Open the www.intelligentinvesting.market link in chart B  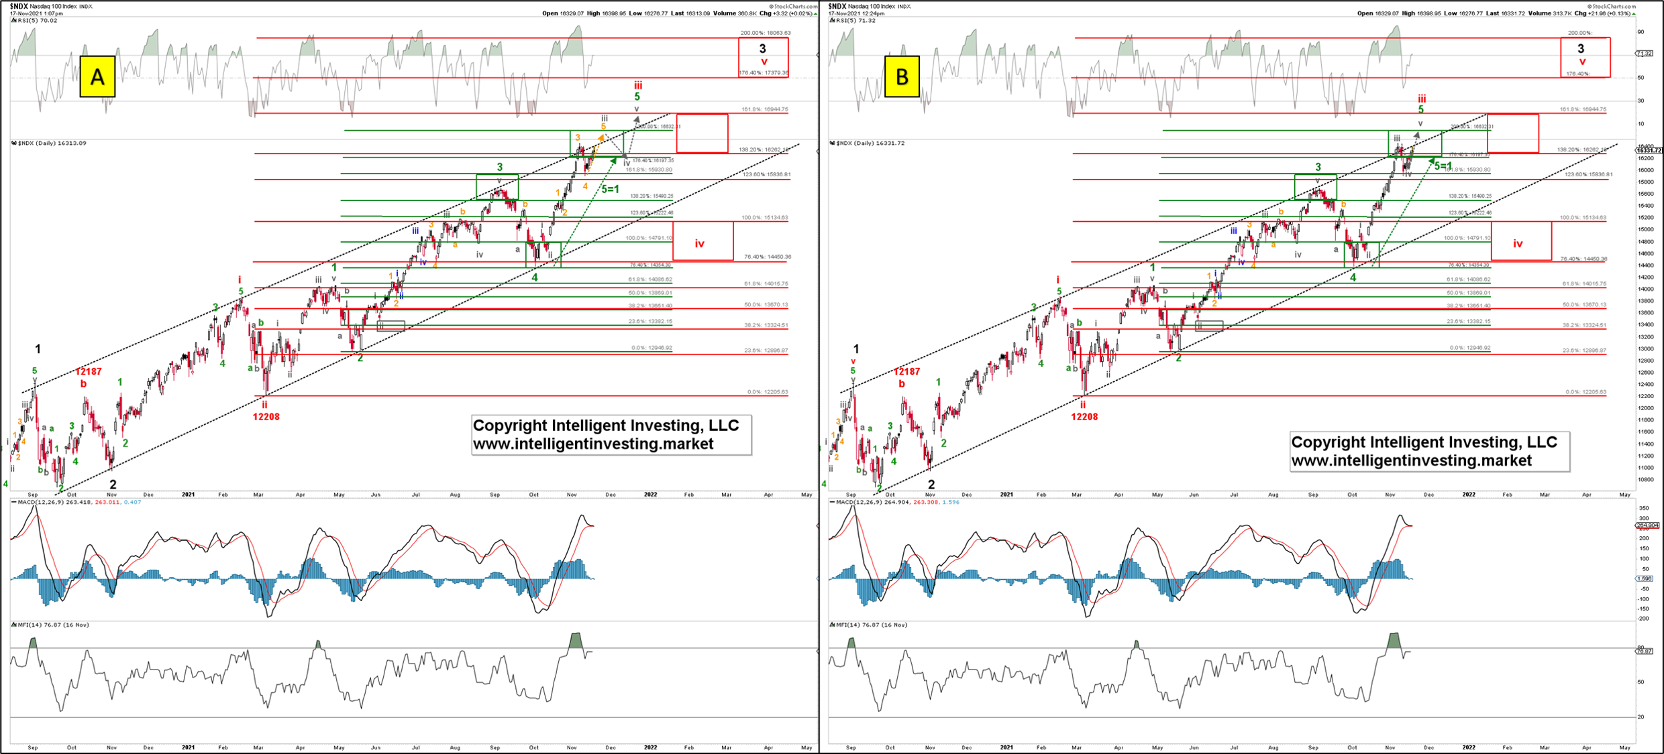pos(1412,461)
